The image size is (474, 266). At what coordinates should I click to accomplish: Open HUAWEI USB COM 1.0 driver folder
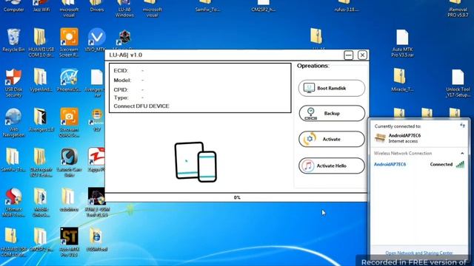pyautogui.click(x=41, y=43)
